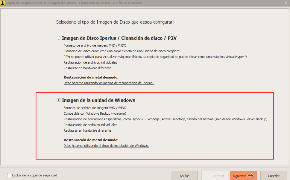This screenshot has width=290, height=180.
Task: Click text 'Compatible con Windows Backup (wbadmin)'
Action: pos(95,113)
